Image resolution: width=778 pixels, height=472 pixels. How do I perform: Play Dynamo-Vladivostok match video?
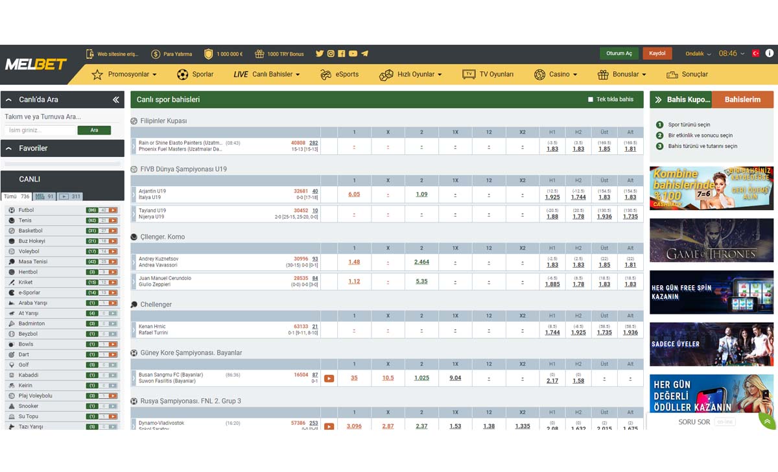point(329,426)
